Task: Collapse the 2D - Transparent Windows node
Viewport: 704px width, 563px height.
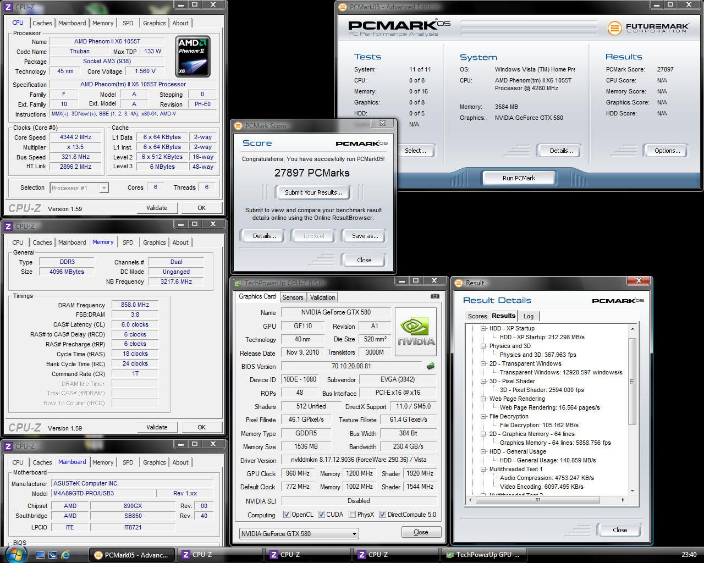Action: tap(483, 363)
